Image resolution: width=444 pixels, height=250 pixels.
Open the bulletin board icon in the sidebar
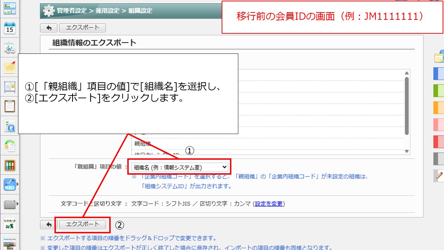(10, 87)
